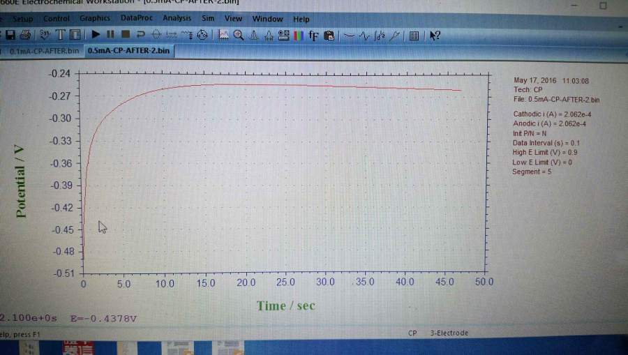Viewport: 628px width, 355px height.
Task: Click the 'CP' status bar entry
Action: point(412,333)
